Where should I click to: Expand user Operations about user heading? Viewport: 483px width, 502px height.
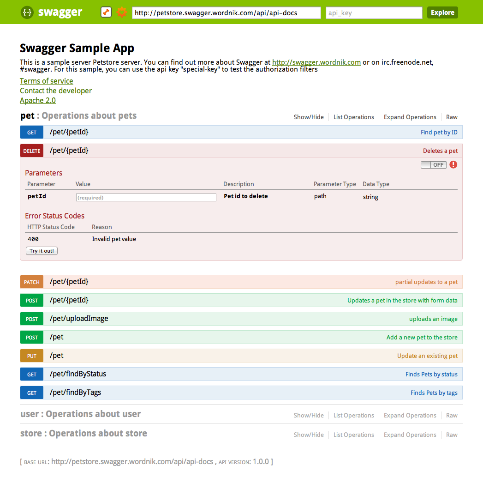coord(81,414)
